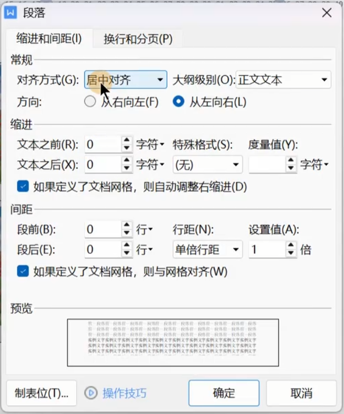Open unit dropdown for 段前
This screenshot has width=344, height=414.
point(144,229)
